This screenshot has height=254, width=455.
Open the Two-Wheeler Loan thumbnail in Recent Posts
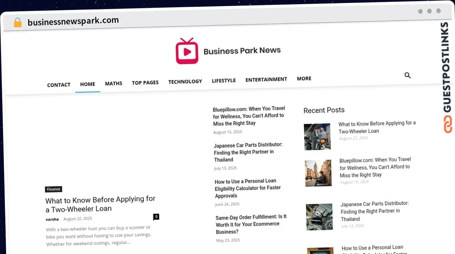point(317,136)
